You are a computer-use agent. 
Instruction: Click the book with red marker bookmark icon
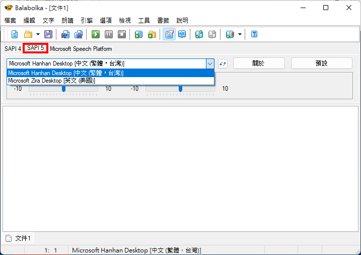click(x=230, y=35)
